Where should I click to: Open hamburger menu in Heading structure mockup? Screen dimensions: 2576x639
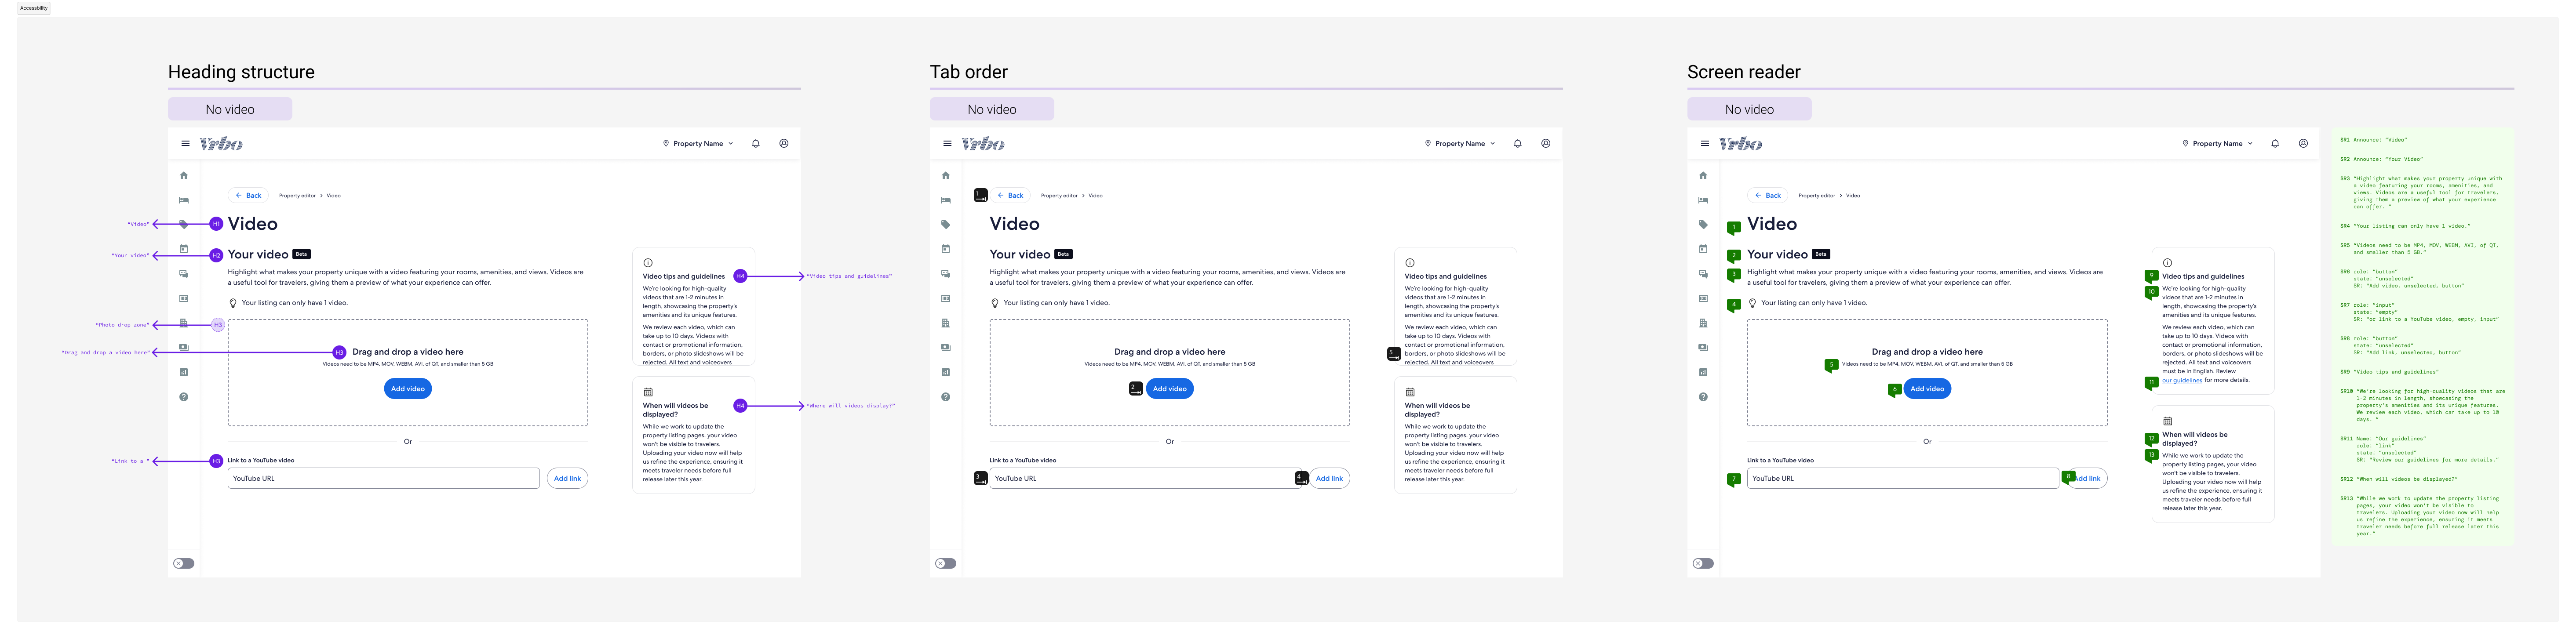click(185, 143)
